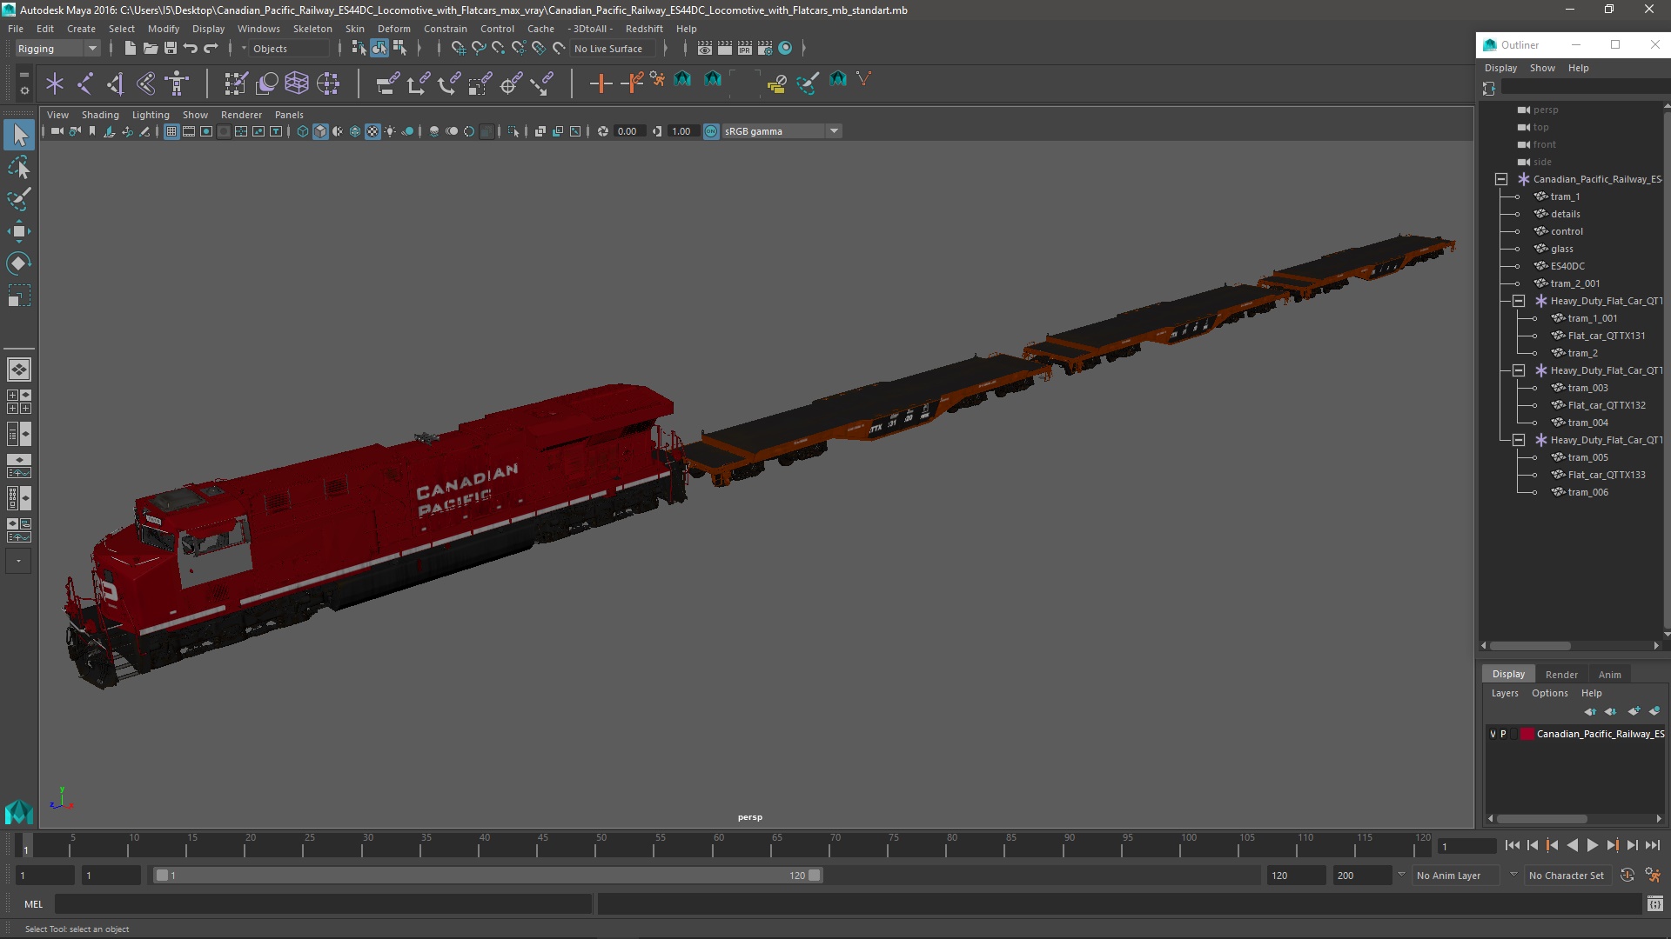Click the Create Joint shelf icon

pyautogui.click(x=85, y=83)
